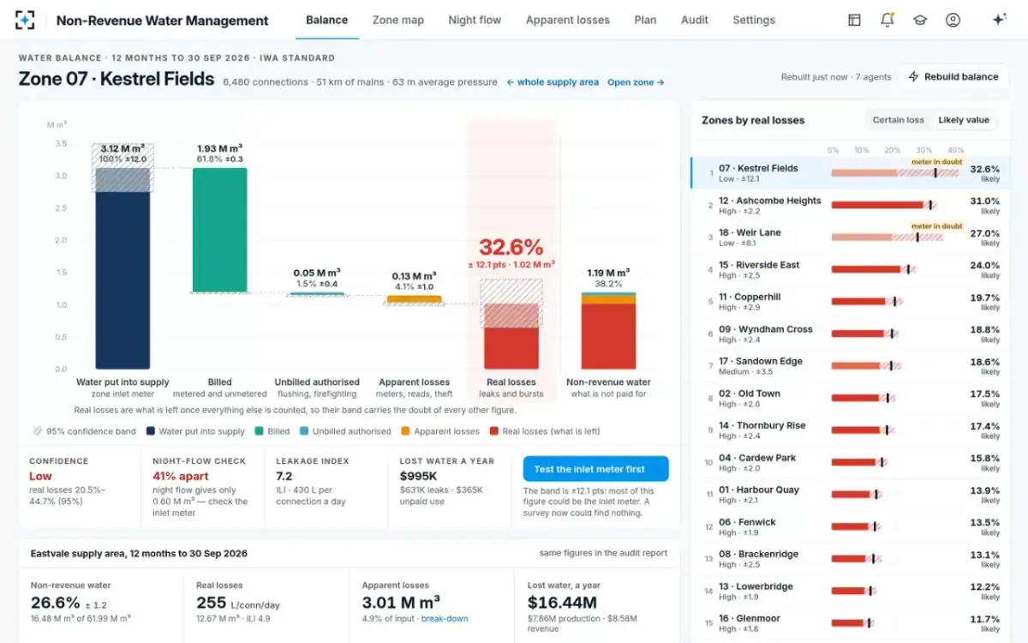View the Audit tab

tap(695, 20)
